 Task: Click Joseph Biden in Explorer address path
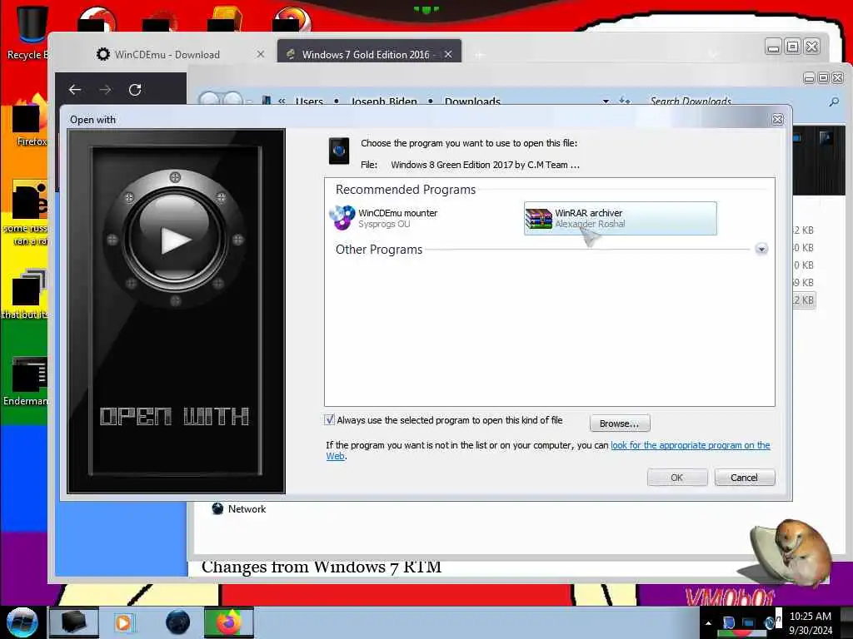point(383,101)
